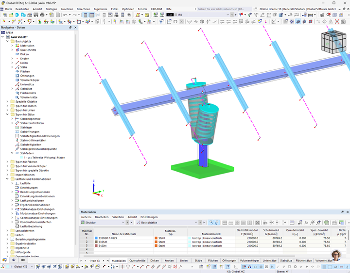This screenshot has height=273, width=350.
Task: Switch to the Querschnitte table tab
Action: (138, 260)
